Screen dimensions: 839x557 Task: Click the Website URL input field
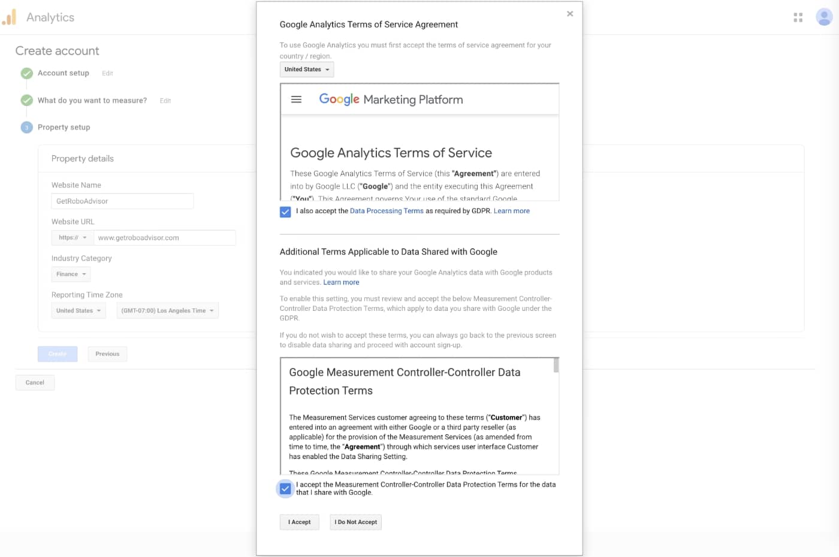(x=164, y=238)
